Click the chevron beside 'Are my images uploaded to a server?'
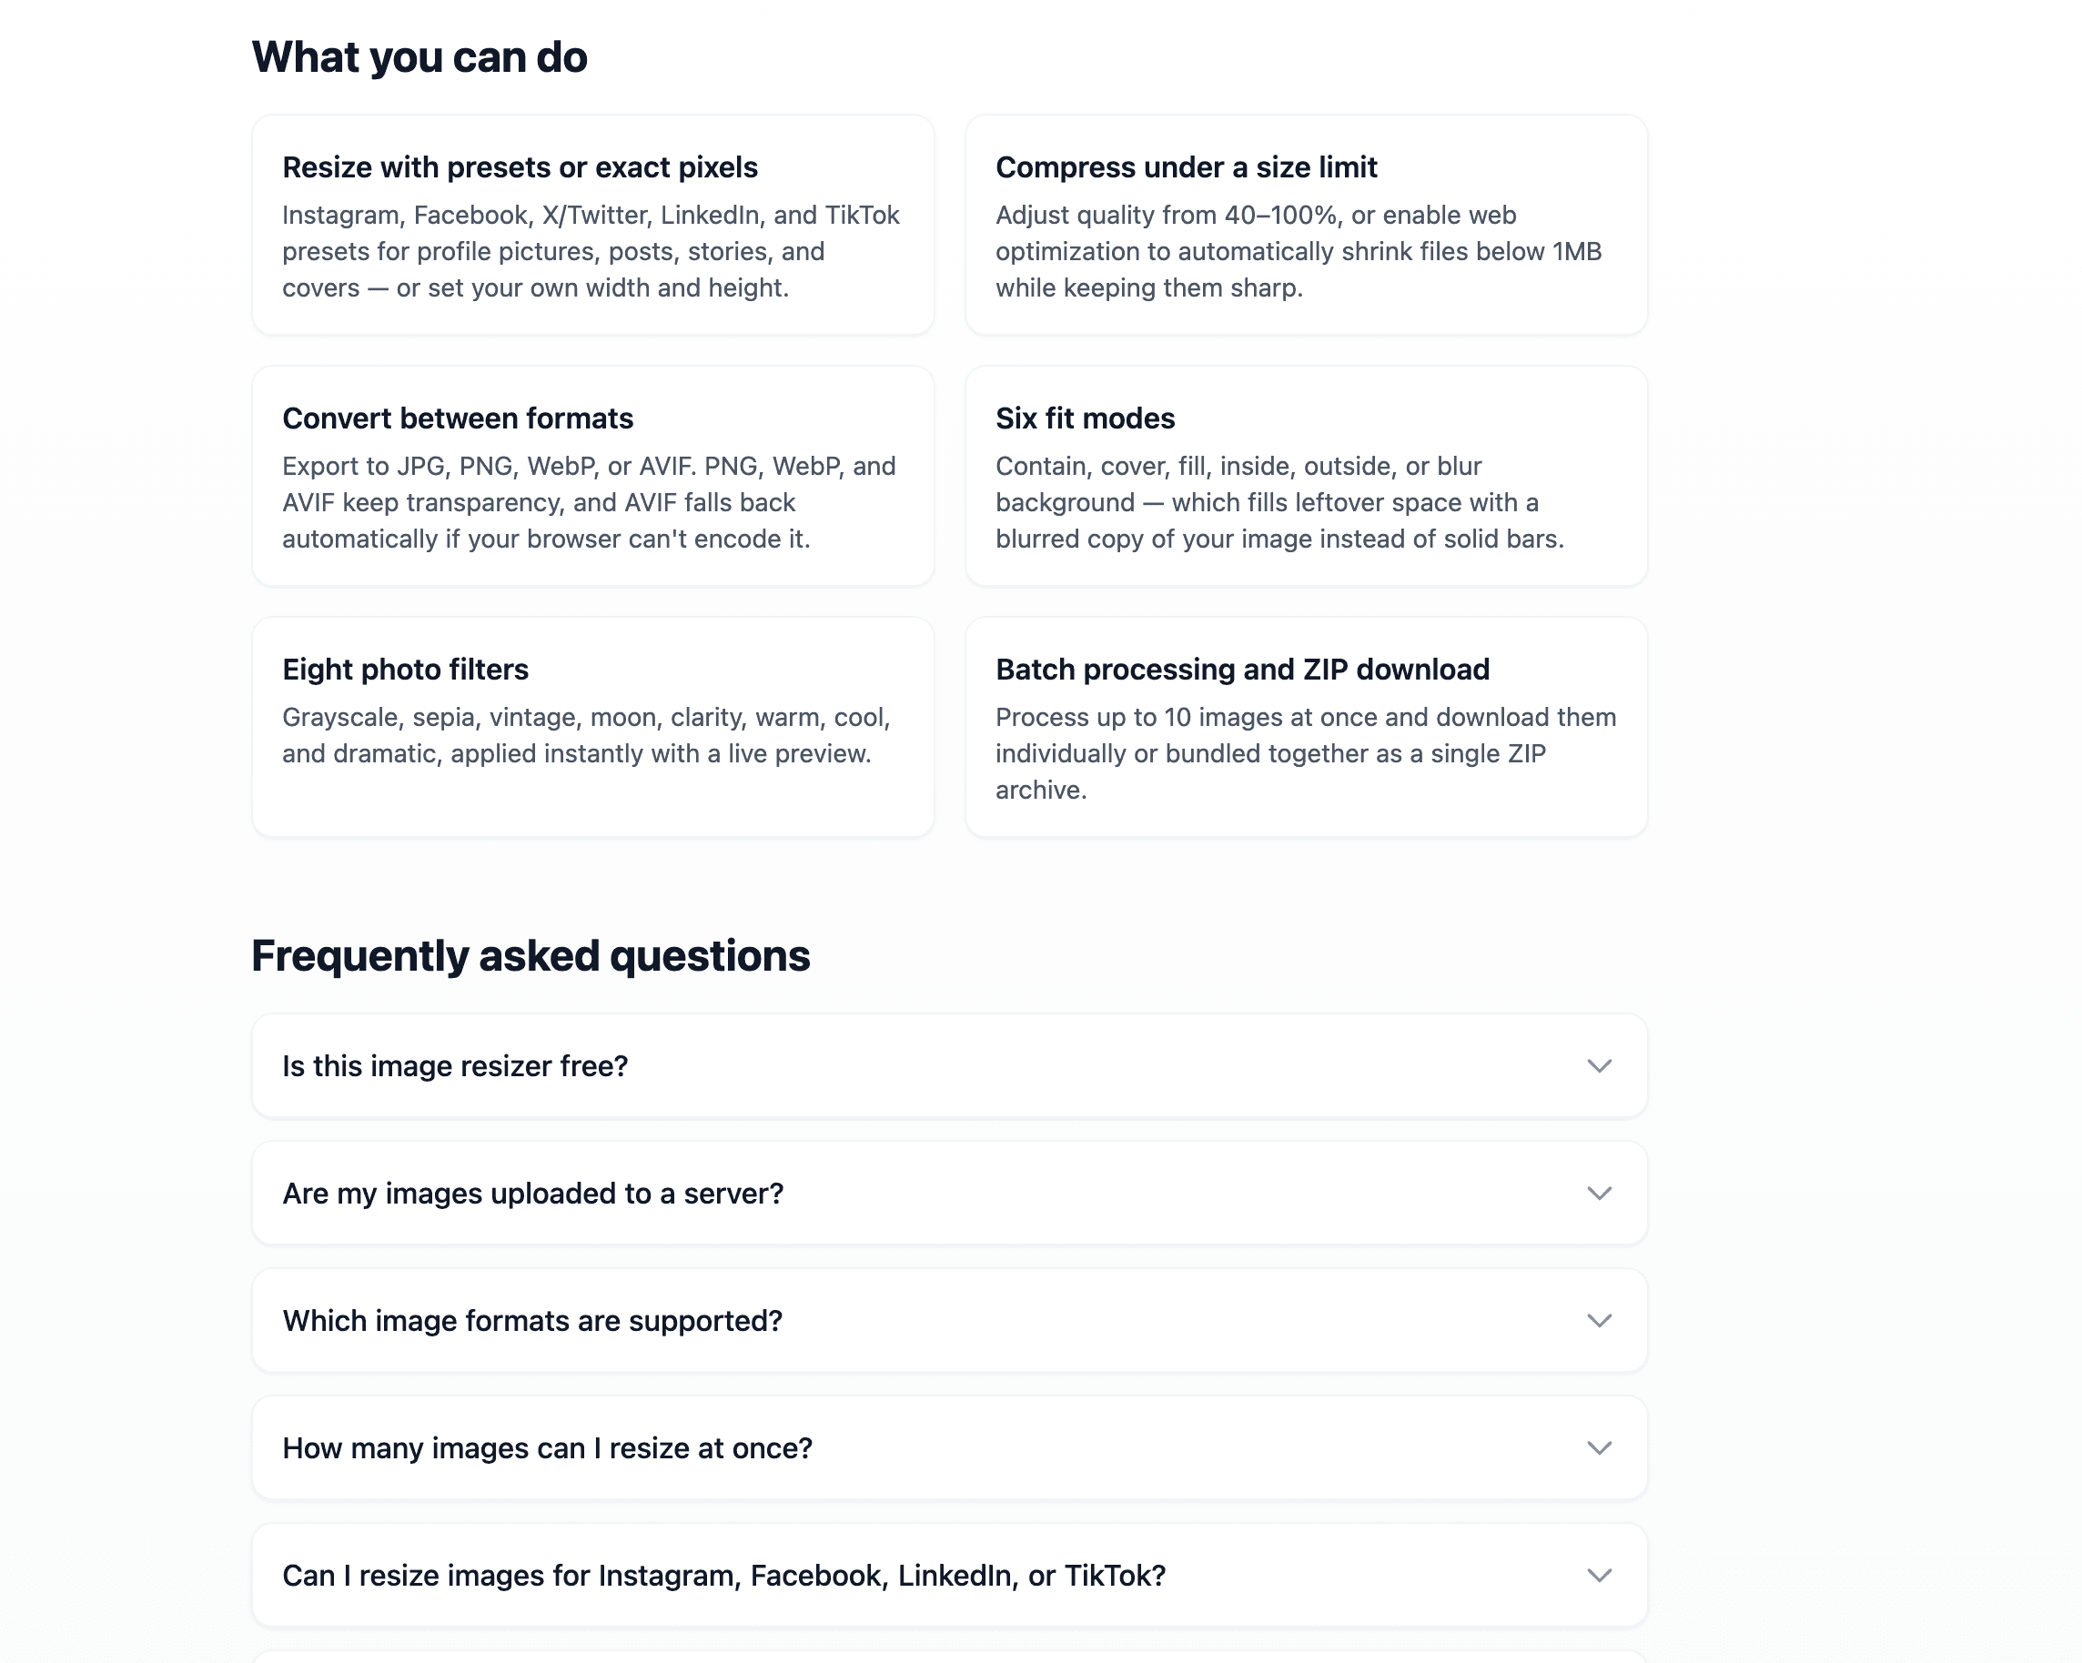 coord(1599,1193)
